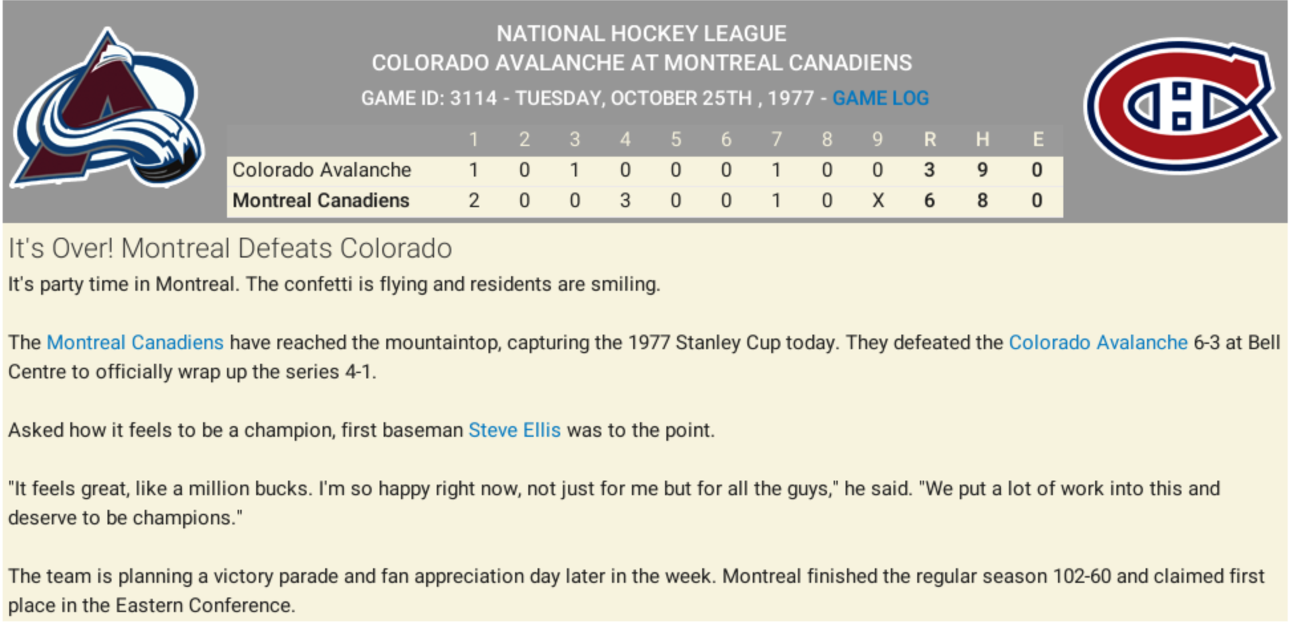The width and height of the screenshot is (1293, 624).
Task: Open the Steve Ellis player link
Action: point(514,430)
